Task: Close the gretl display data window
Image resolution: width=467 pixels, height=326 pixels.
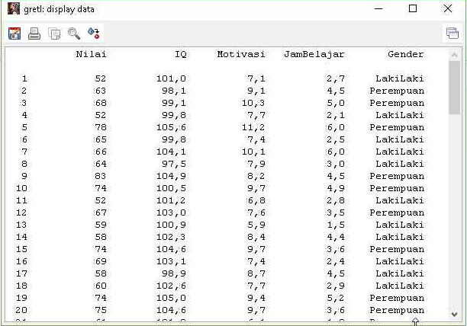Action: pyautogui.click(x=448, y=9)
